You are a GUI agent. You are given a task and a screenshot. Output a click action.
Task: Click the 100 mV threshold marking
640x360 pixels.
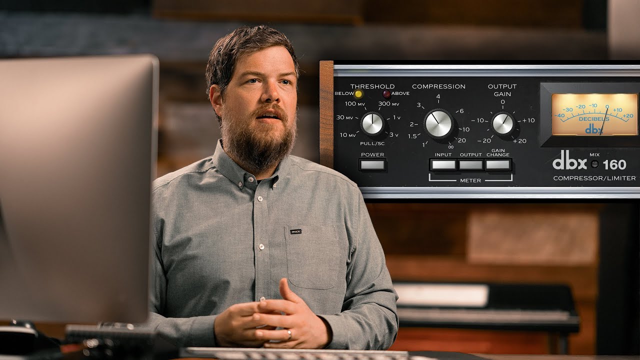[x=354, y=104]
